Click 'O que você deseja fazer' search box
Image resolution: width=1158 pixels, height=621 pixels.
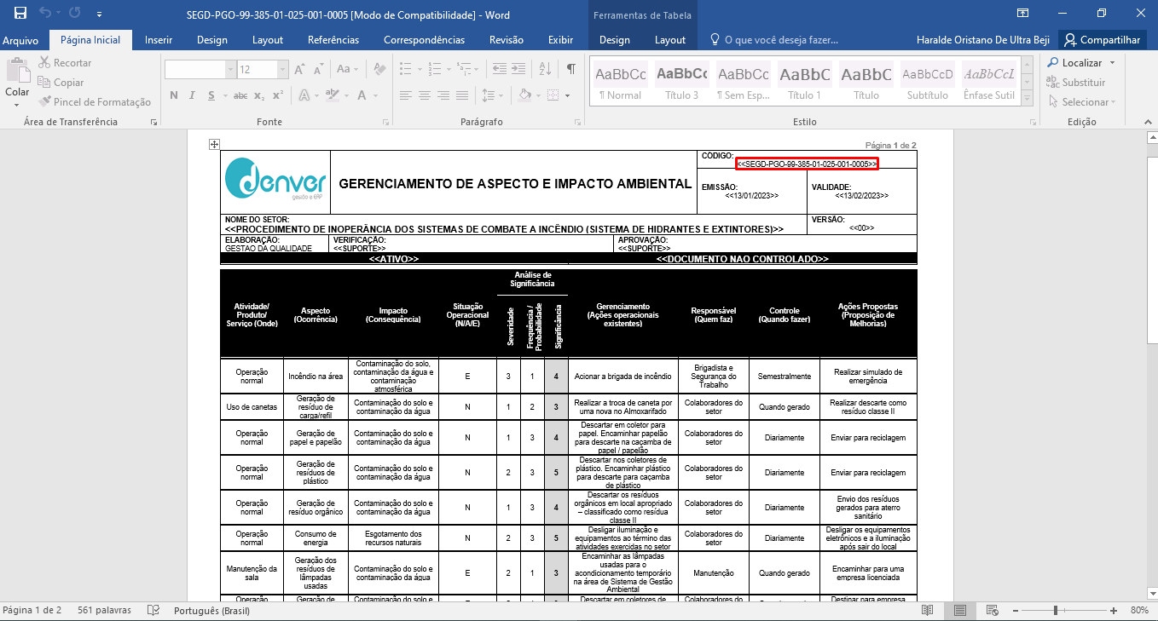(x=773, y=40)
